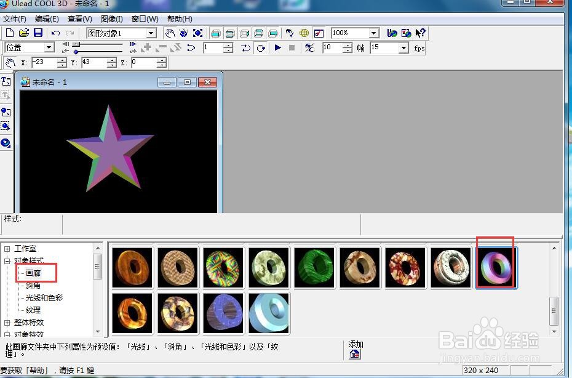Save the project with the disk icon

pyautogui.click(x=38, y=33)
